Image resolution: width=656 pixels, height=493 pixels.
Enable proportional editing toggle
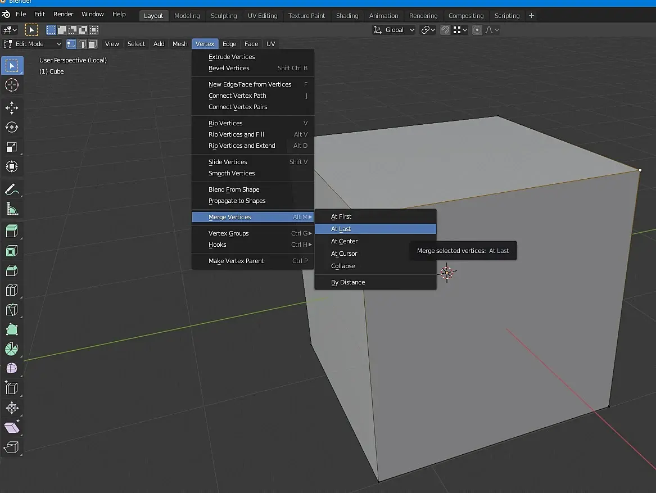(477, 30)
